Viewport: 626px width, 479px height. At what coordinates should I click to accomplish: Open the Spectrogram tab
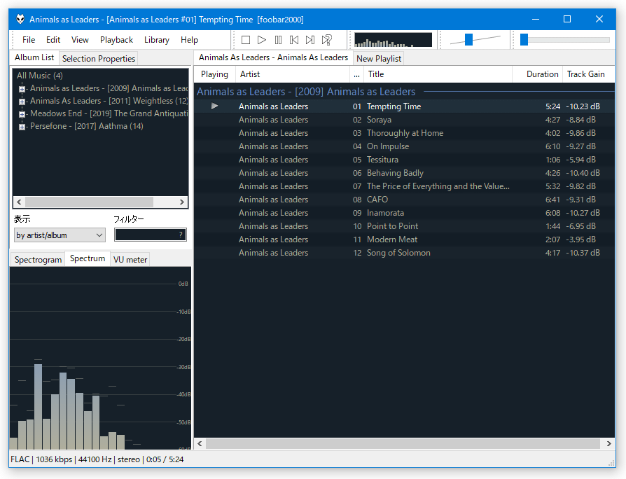38,260
